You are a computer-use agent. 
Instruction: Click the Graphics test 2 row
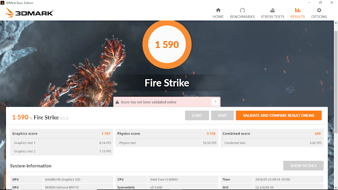coord(62,151)
